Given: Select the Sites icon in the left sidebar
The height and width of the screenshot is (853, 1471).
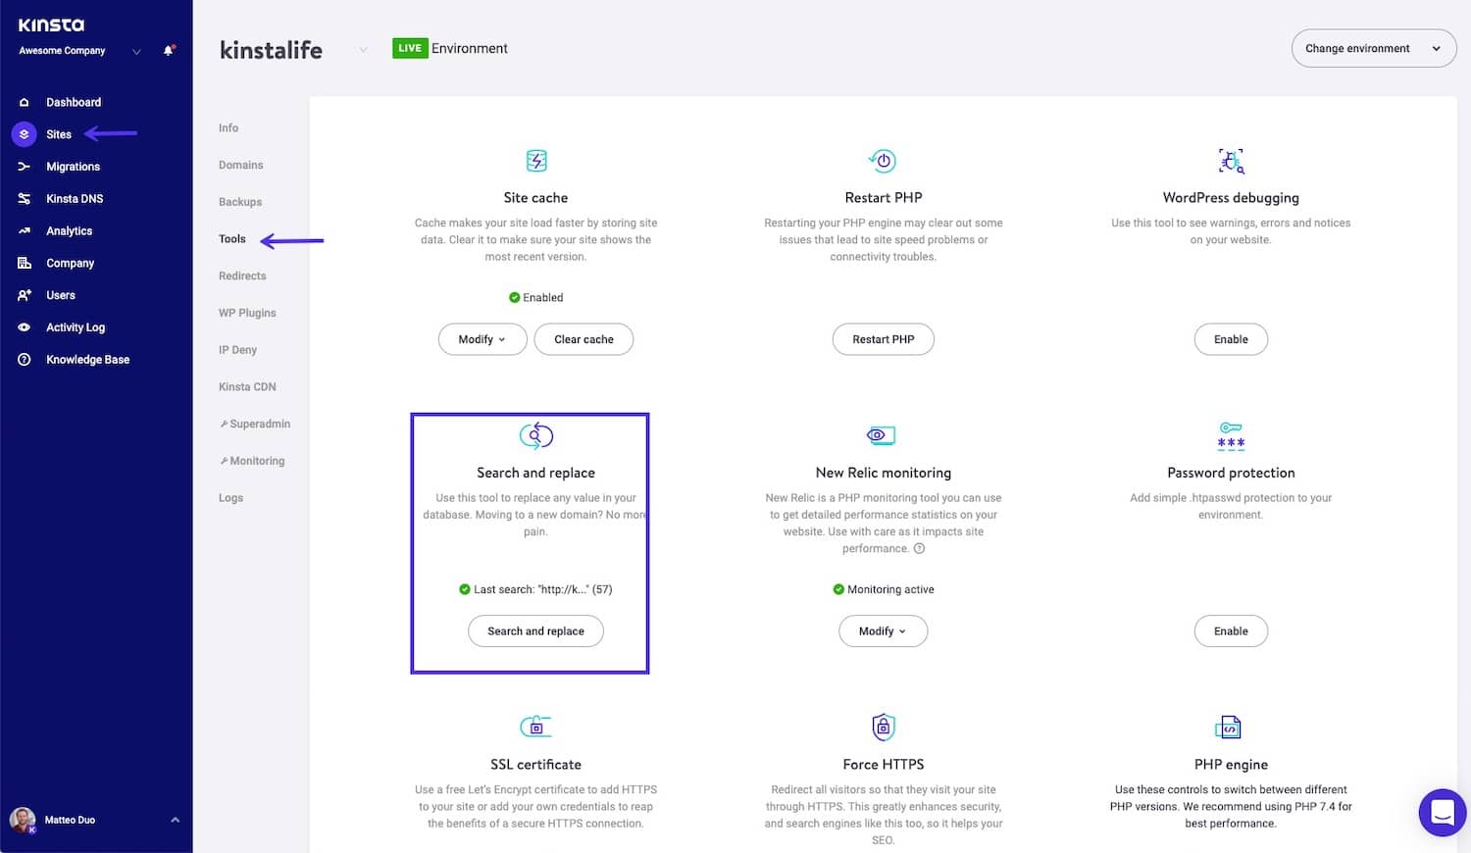Looking at the screenshot, I should tap(24, 134).
